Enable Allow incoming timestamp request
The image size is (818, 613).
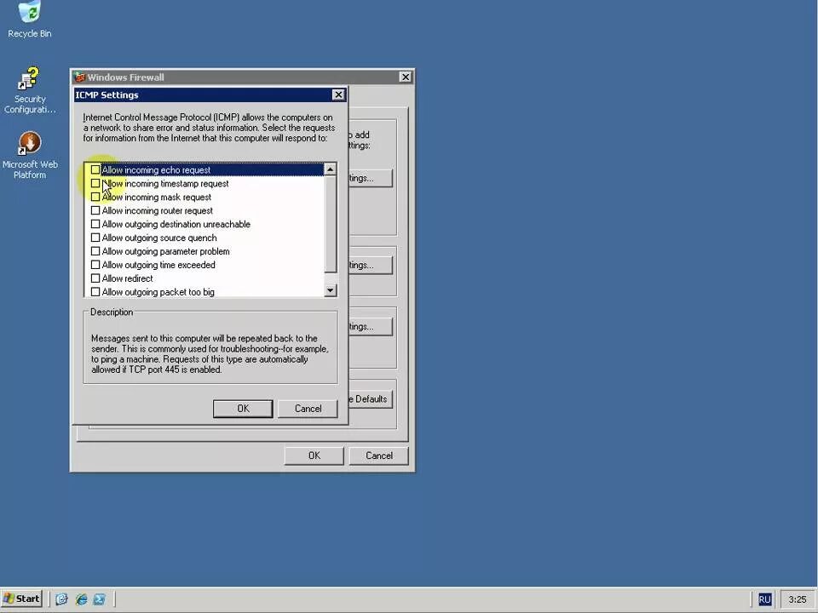(95, 184)
